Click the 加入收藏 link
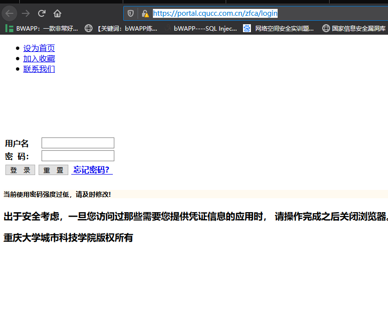 click(x=39, y=58)
